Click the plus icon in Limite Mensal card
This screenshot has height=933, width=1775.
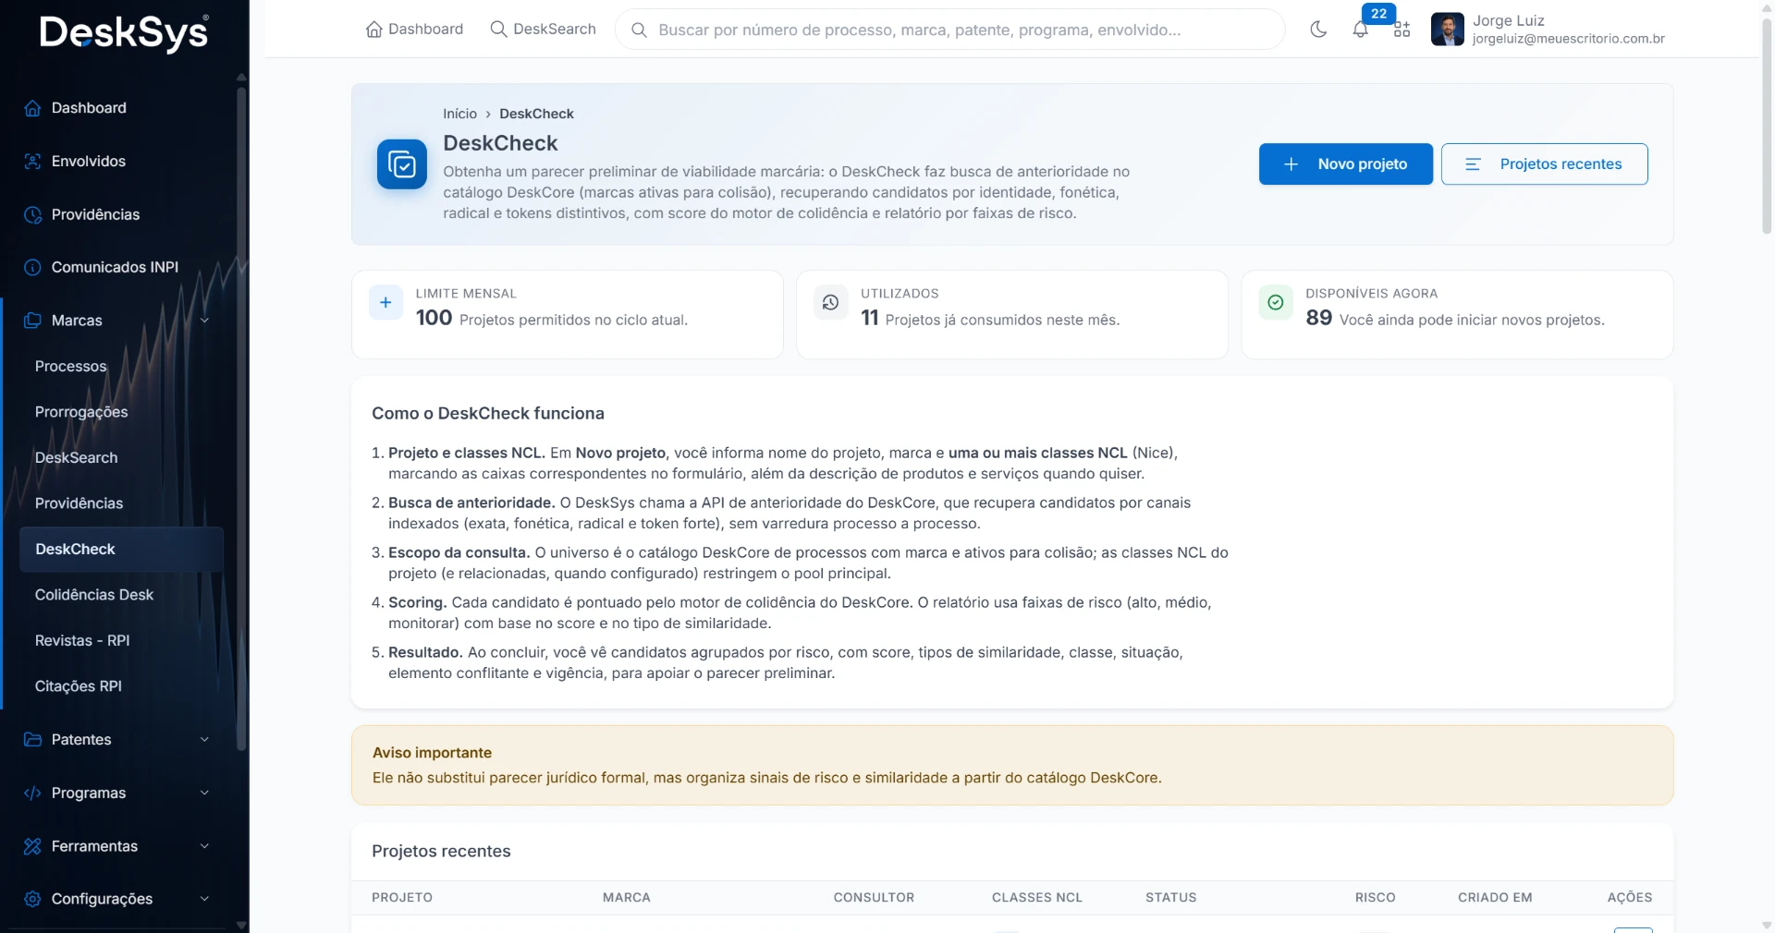pyautogui.click(x=386, y=302)
